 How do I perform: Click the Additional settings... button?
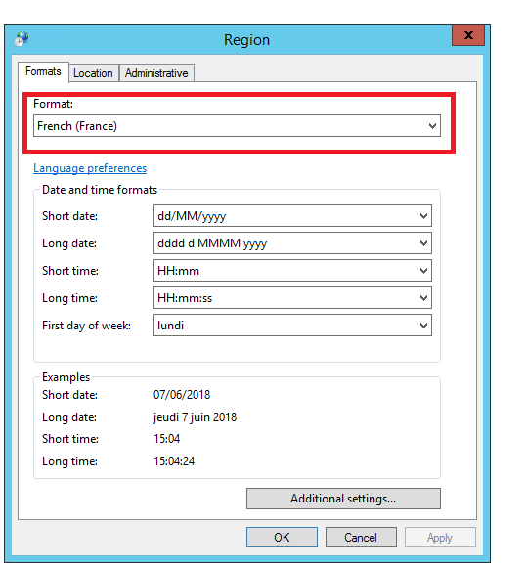[343, 499]
